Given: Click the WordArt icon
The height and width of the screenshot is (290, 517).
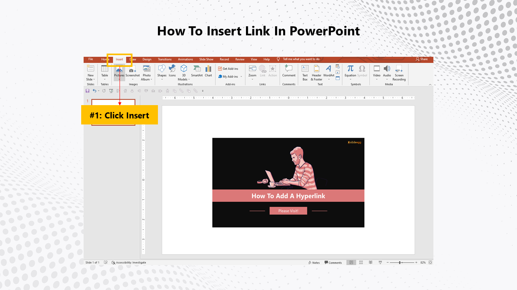Looking at the screenshot, I should [329, 68].
